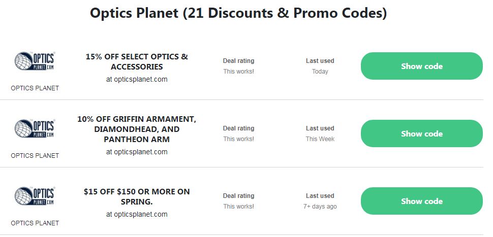This screenshot has width=493, height=237.
Task: Click the 'This Week' last used label
Action: (x=320, y=139)
